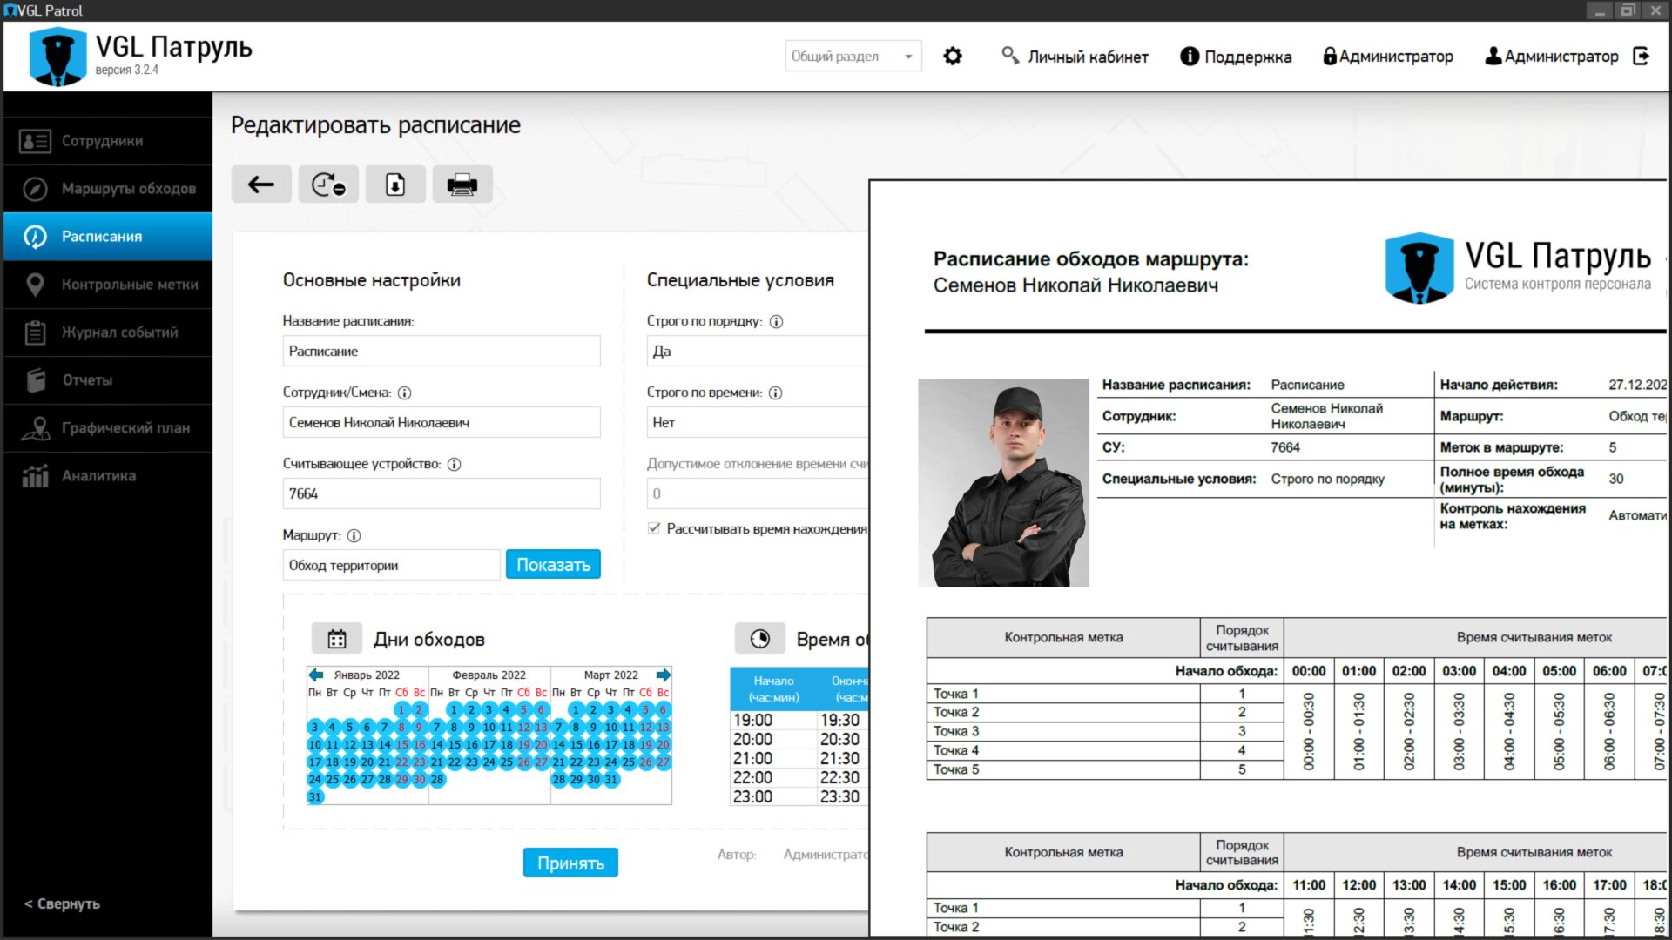This screenshot has width=1672, height=940.
Task: Open Поддержка link
Action: point(1248,57)
